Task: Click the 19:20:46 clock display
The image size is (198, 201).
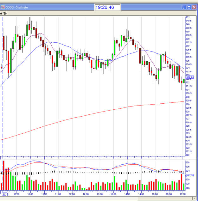Action: click(107, 7)
